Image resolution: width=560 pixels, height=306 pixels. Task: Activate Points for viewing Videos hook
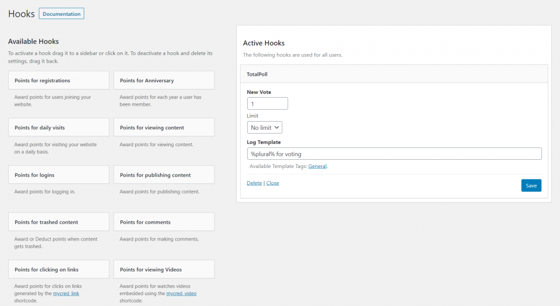tap(164, 269)
